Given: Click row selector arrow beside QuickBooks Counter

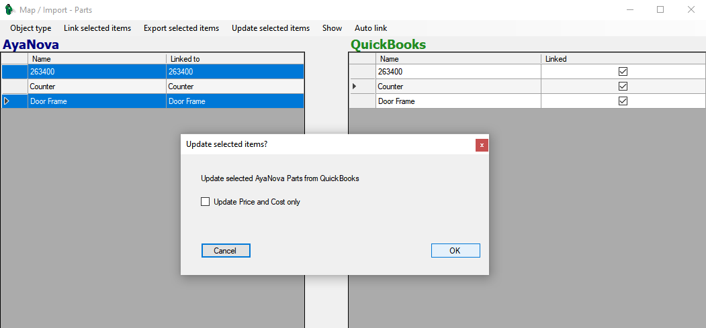Looking at the screenshot, I should tap(355, 87).
